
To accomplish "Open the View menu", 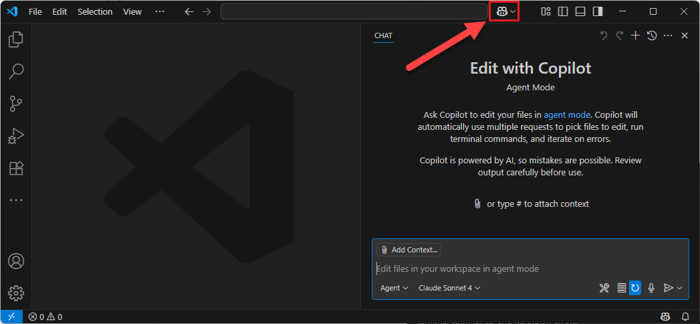I will [132, 11].
